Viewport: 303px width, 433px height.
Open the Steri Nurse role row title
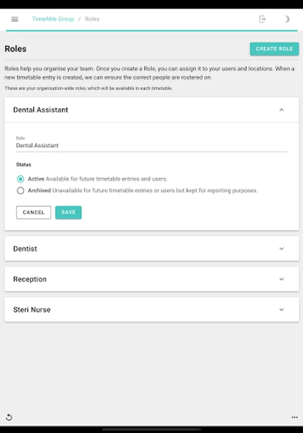32,310
